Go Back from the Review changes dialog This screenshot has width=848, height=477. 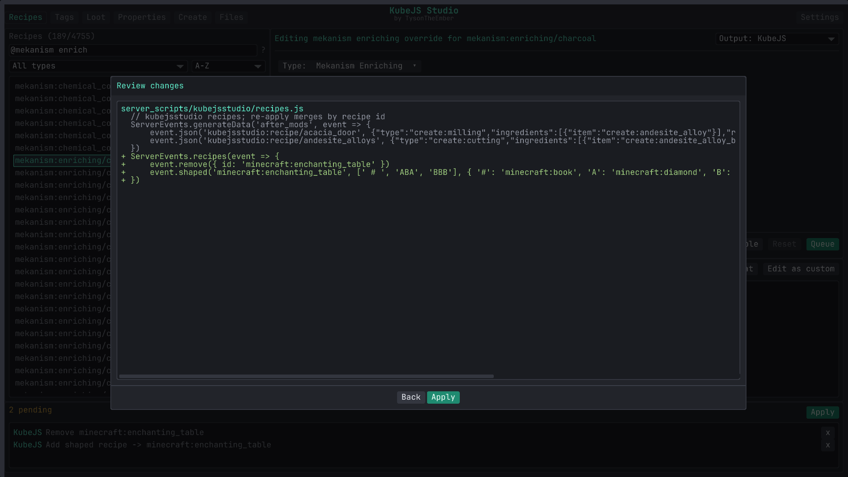411,397
